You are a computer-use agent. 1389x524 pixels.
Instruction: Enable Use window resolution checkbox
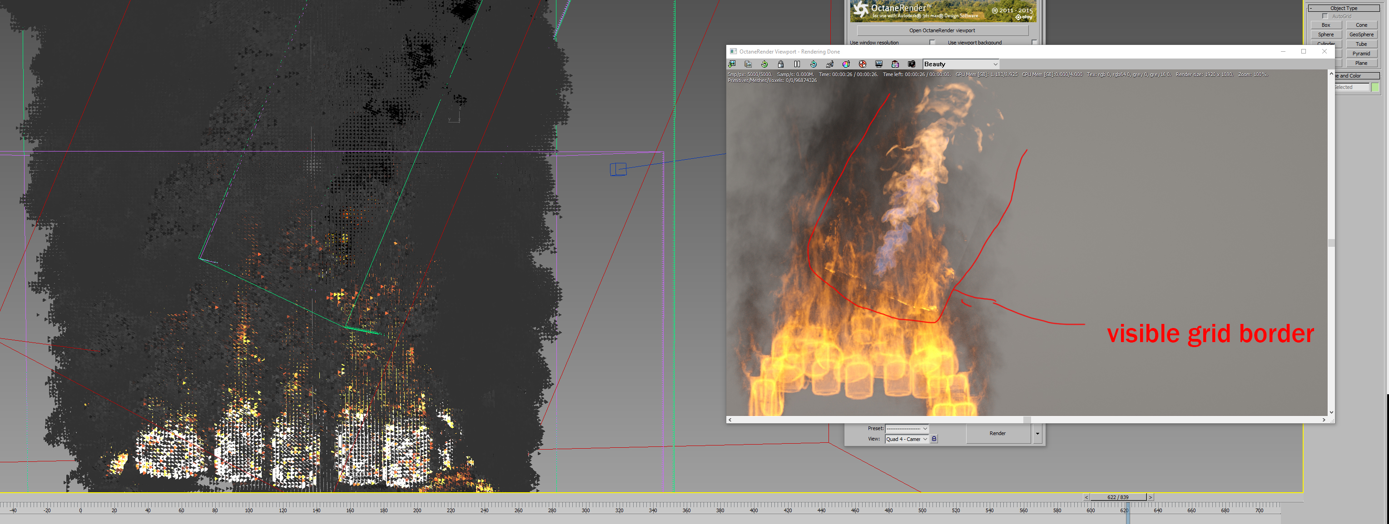click(x=932, y=43)
